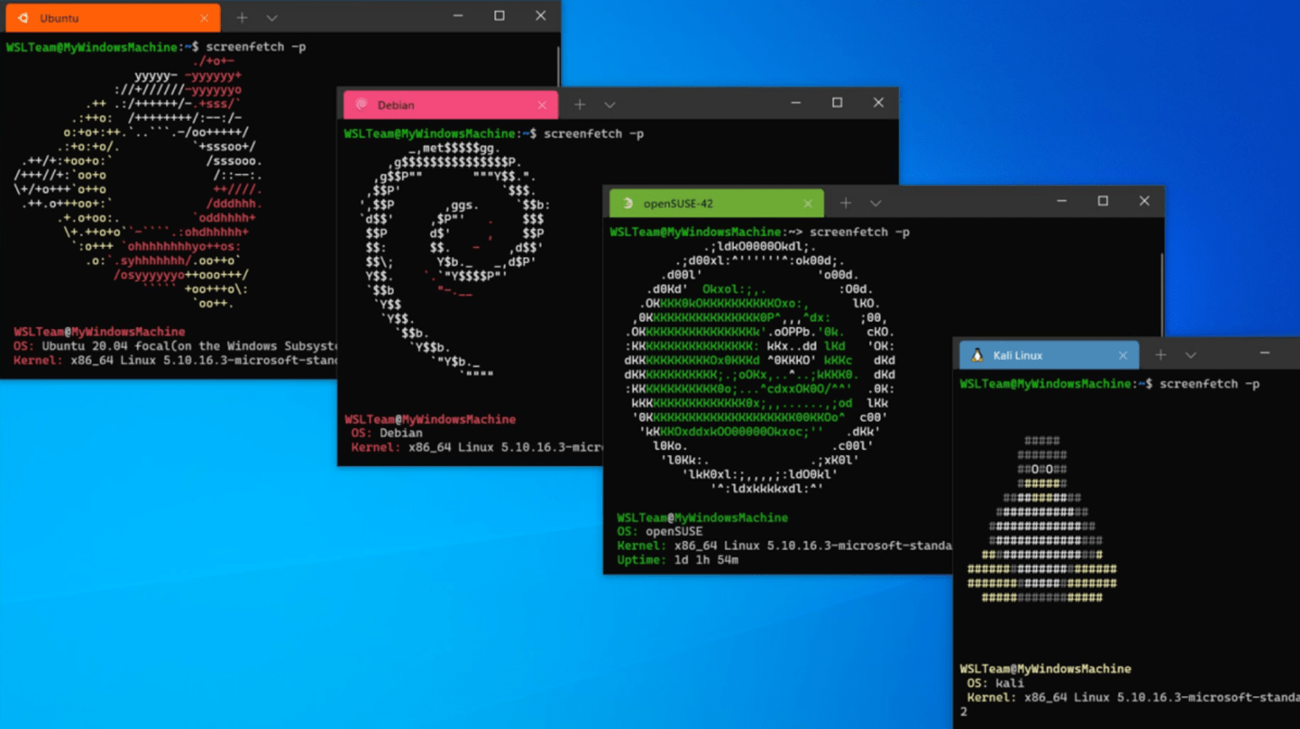Close the openSUSE-42 tab
The height and width of the screenshot is (729, 1300).
click(x=807, y=204)
